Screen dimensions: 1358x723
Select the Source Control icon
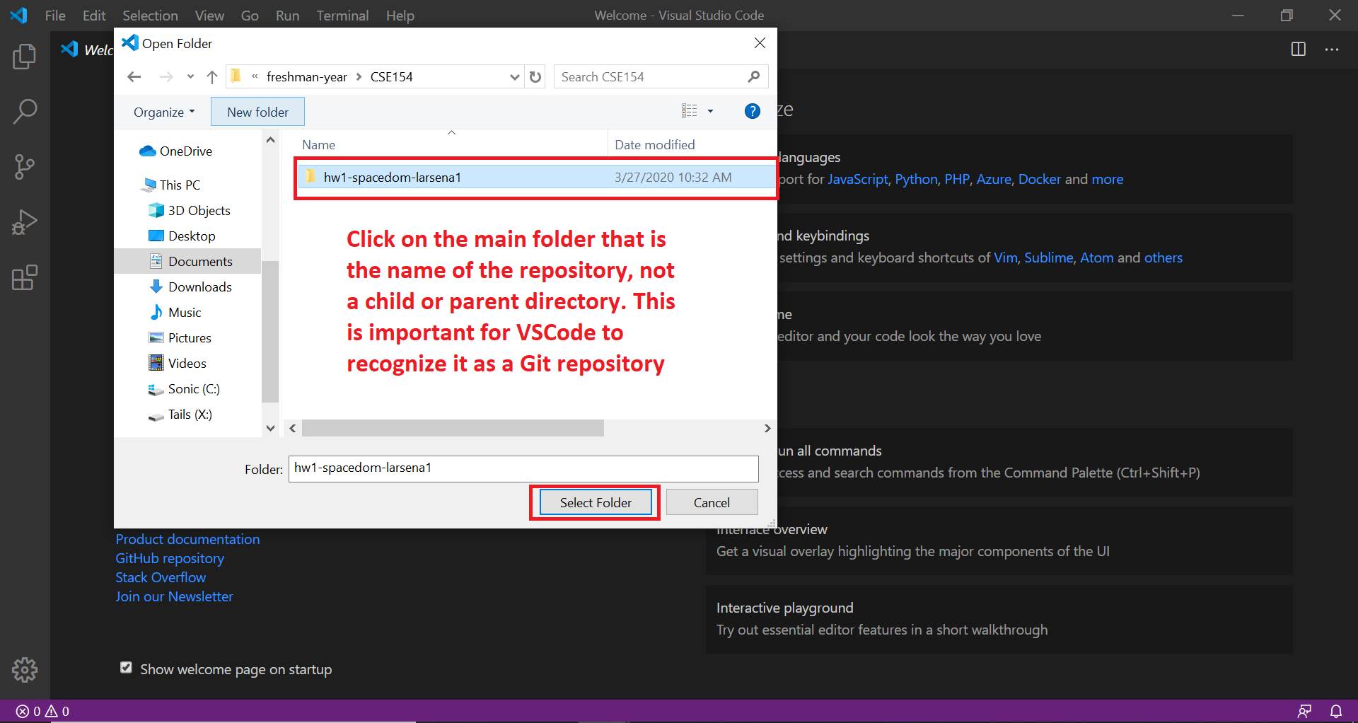[x=25, y=167]
